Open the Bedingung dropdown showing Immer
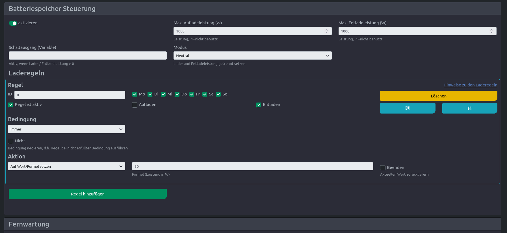The width and height of the screenshot is (507, 233). click(66, 129)
